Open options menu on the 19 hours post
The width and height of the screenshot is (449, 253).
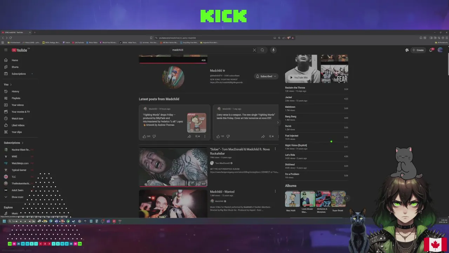205,136
